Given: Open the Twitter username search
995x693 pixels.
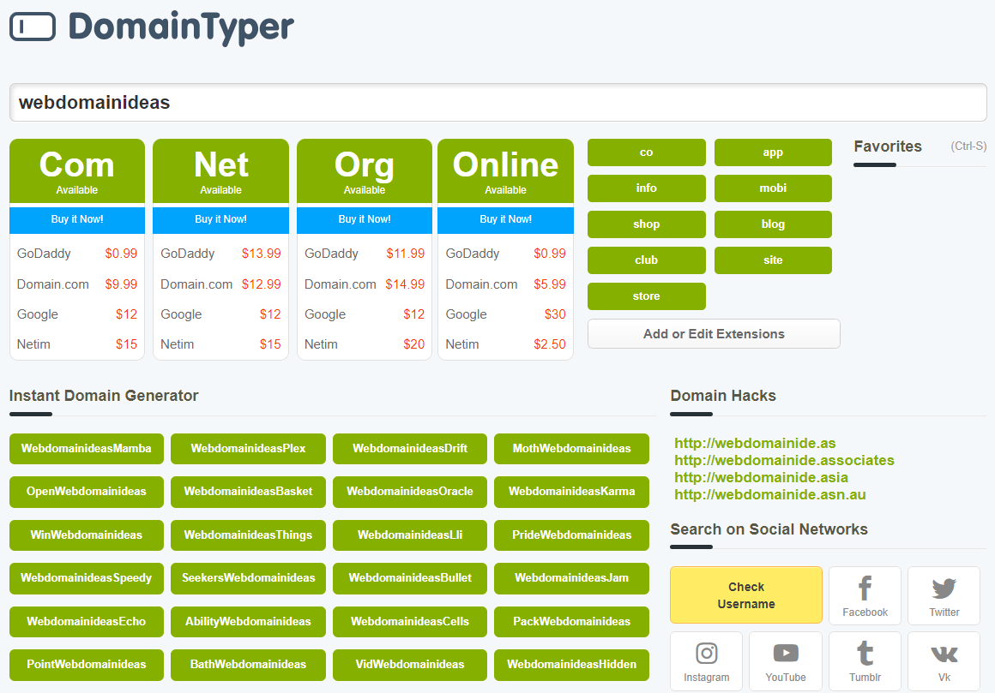Looking at the screenshot, I should tap(944, 595).
